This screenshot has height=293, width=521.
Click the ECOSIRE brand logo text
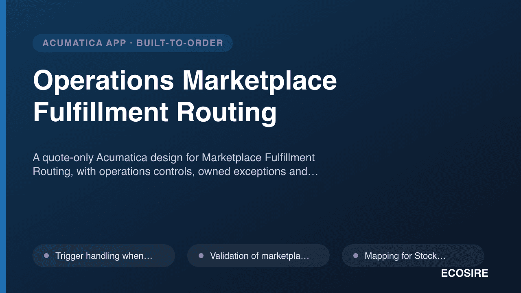coord(464,273)
